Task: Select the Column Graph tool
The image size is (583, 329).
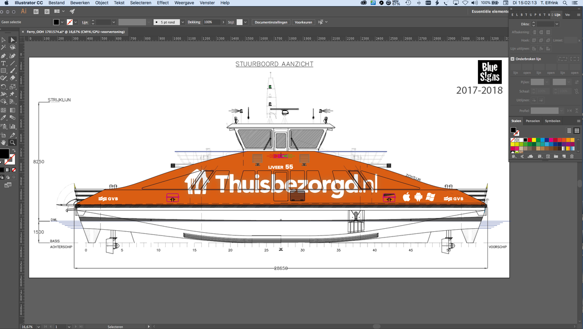Action: [x=12, y=126]
